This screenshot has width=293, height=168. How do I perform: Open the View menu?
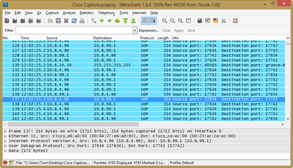pyautogui.click(x=29, y=13)
